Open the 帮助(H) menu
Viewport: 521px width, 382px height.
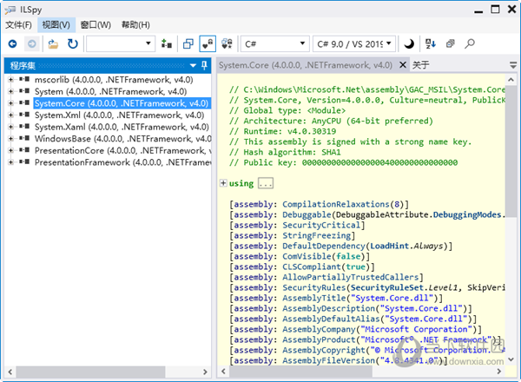pyautogui.click(x=135, y=25)
